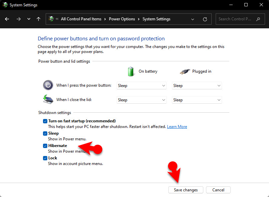Click the green battery icon

click(x=131, y=72)
